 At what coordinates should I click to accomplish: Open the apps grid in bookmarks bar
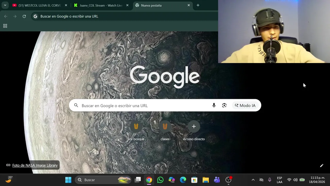(5, 26)
